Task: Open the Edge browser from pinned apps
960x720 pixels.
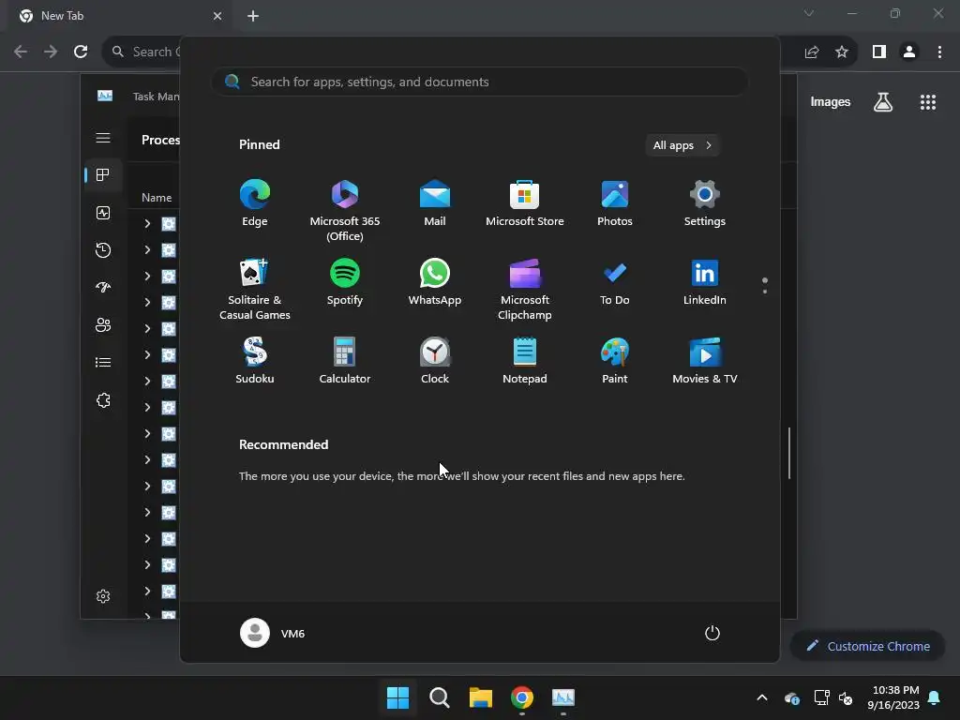Action: [255, 203]
